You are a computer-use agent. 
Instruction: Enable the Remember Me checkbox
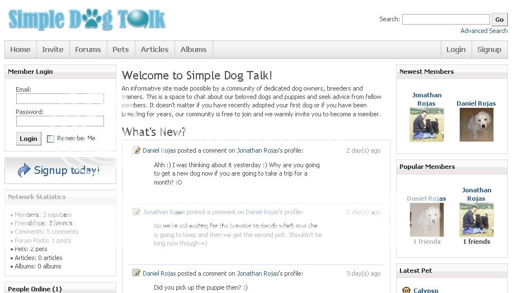pyautogui.click(x=50, y=139)
